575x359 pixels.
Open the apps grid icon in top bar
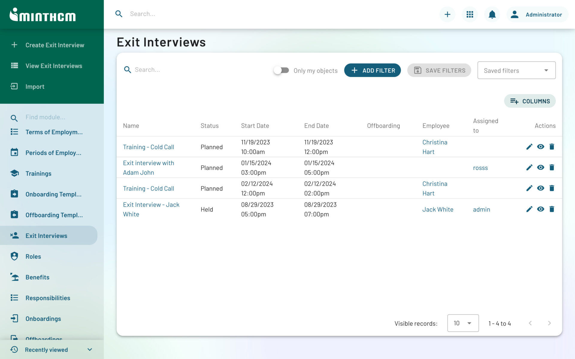(x=470, y=14)
